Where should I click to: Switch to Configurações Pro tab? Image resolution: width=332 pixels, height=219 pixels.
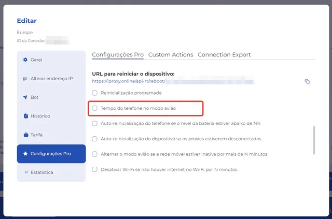point(118,55)
